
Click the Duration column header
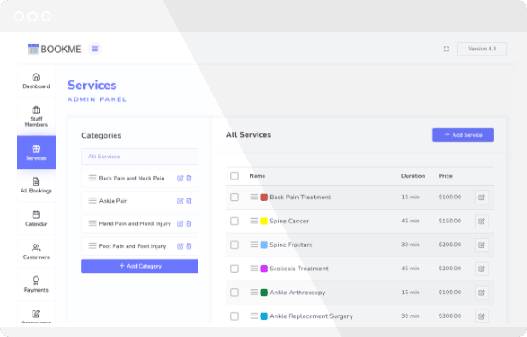pos(413,176)
